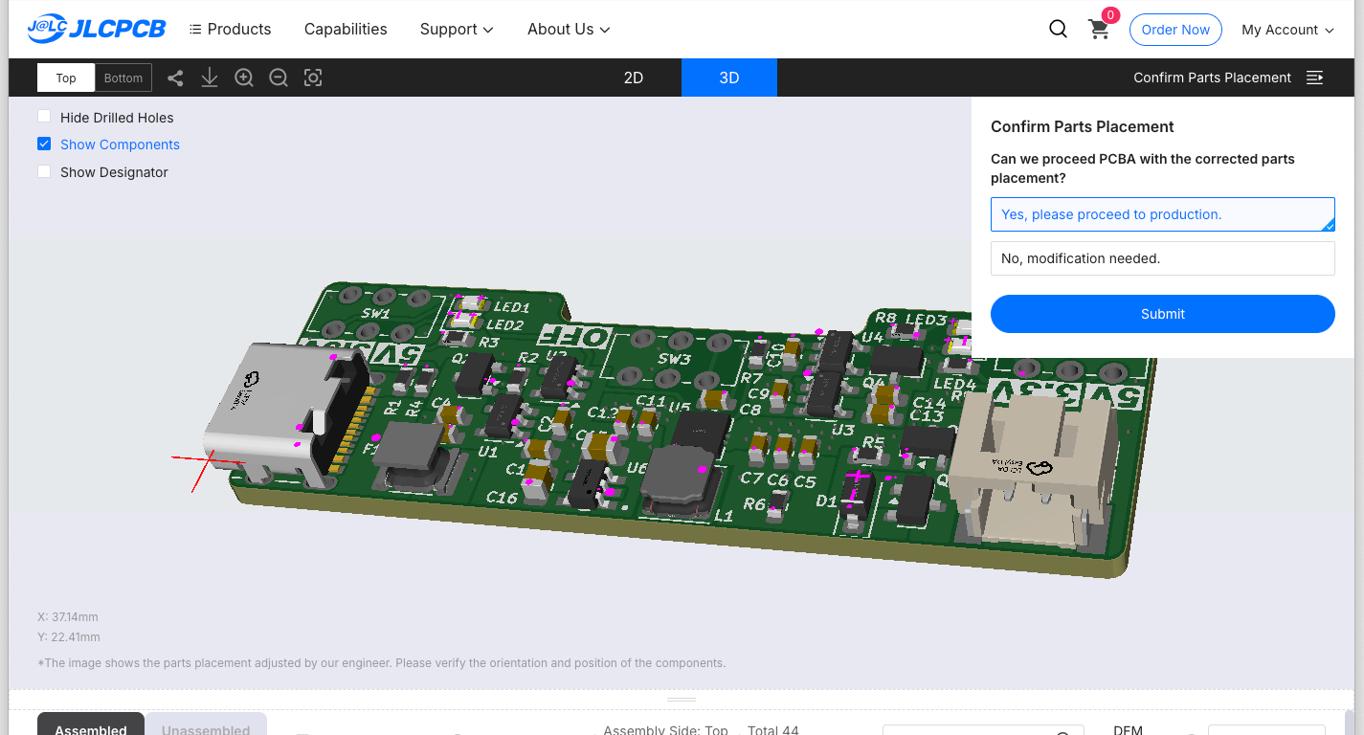The width and height of the screenshot is (1364, 735).
Task: Expand the About Us dropdown menu
Action: [x=569, y=30]
